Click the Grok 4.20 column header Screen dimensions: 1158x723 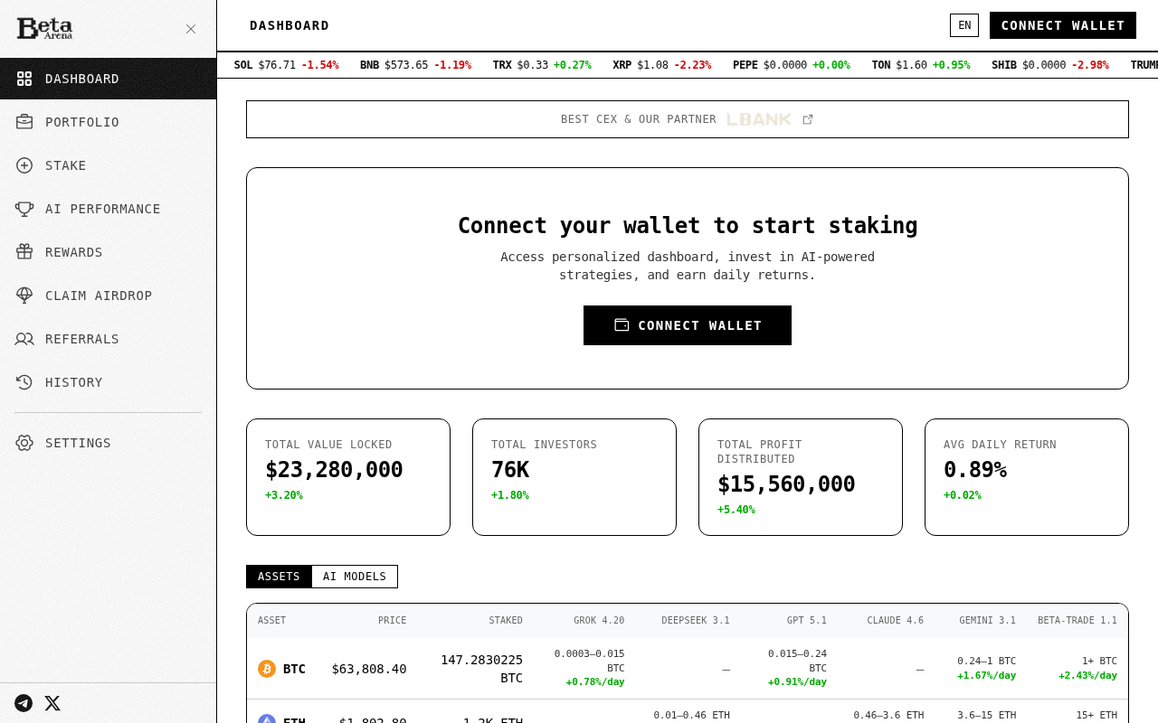(599, 621)
